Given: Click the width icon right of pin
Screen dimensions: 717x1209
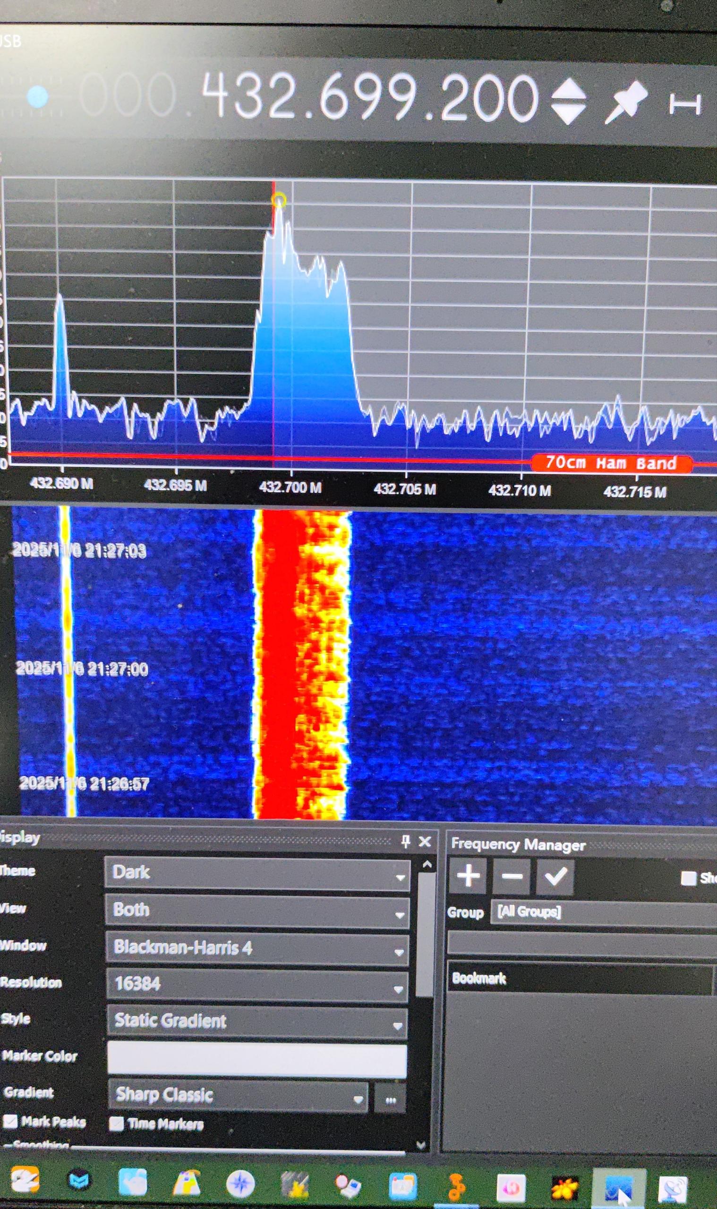Looking at the screenshot, I should click(684, 104).
